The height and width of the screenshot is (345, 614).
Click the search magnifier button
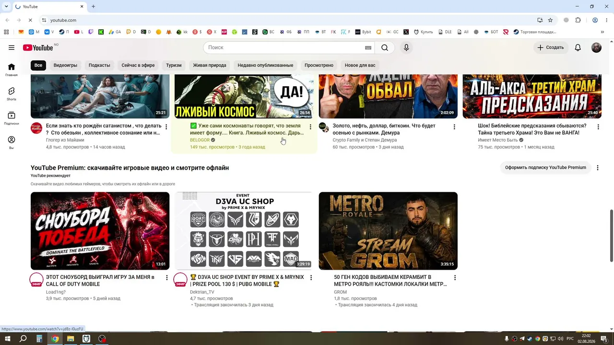(x=385, y=47)
